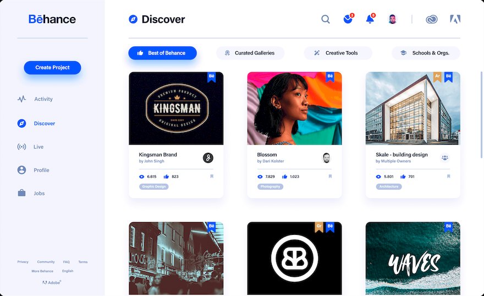Click the views eye icon on Kingsman Brand

[142, 177]
